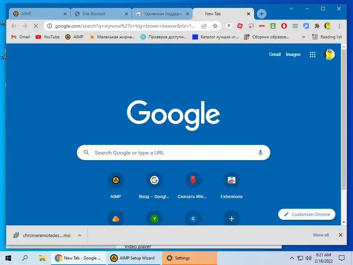353x265 pixels.
Task: Open the grayscale QR-style extension icon
Action: coord(229,26)
